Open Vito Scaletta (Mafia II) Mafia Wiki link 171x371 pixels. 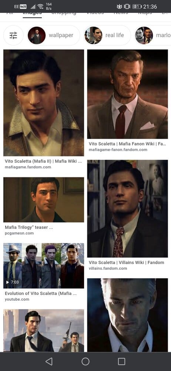coord(43,161)
